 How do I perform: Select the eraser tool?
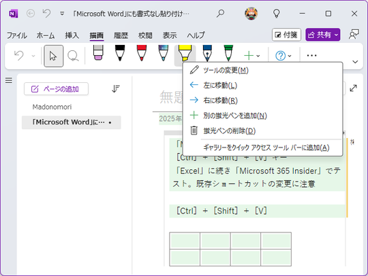coord(98,52)
